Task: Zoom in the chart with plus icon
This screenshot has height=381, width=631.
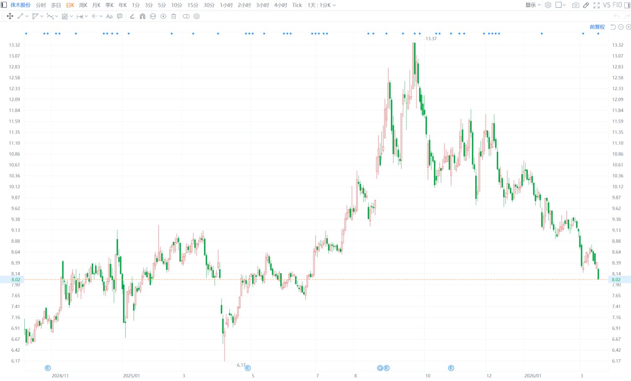Action: 628,27
